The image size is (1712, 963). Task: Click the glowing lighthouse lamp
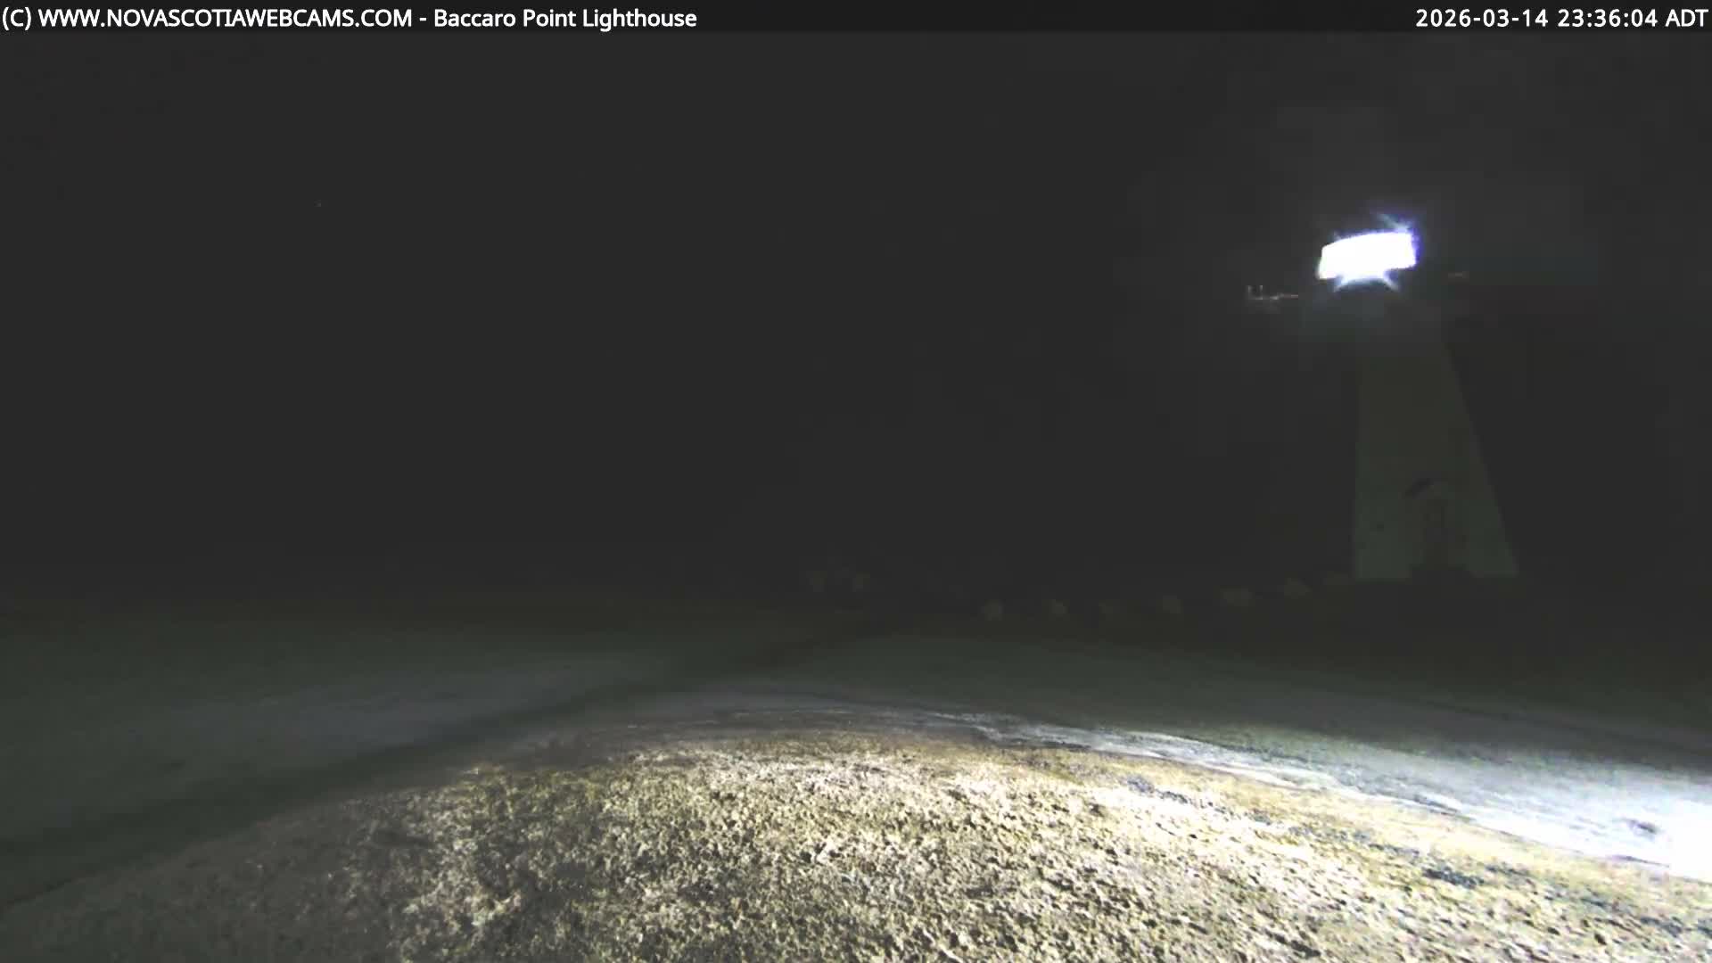[1367, 254]
